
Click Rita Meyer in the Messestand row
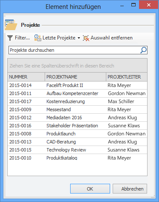tap(119, 109)
